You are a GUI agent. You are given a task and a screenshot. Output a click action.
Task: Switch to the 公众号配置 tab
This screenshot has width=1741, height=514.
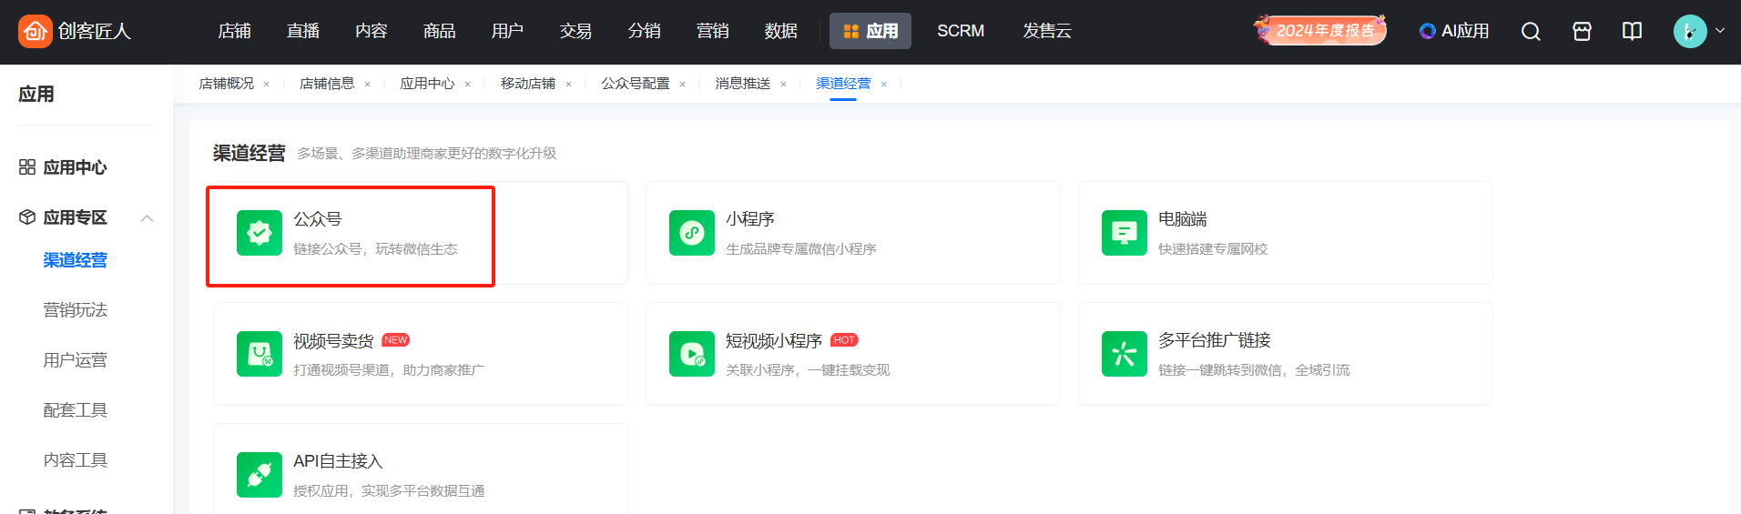point(635,84)
